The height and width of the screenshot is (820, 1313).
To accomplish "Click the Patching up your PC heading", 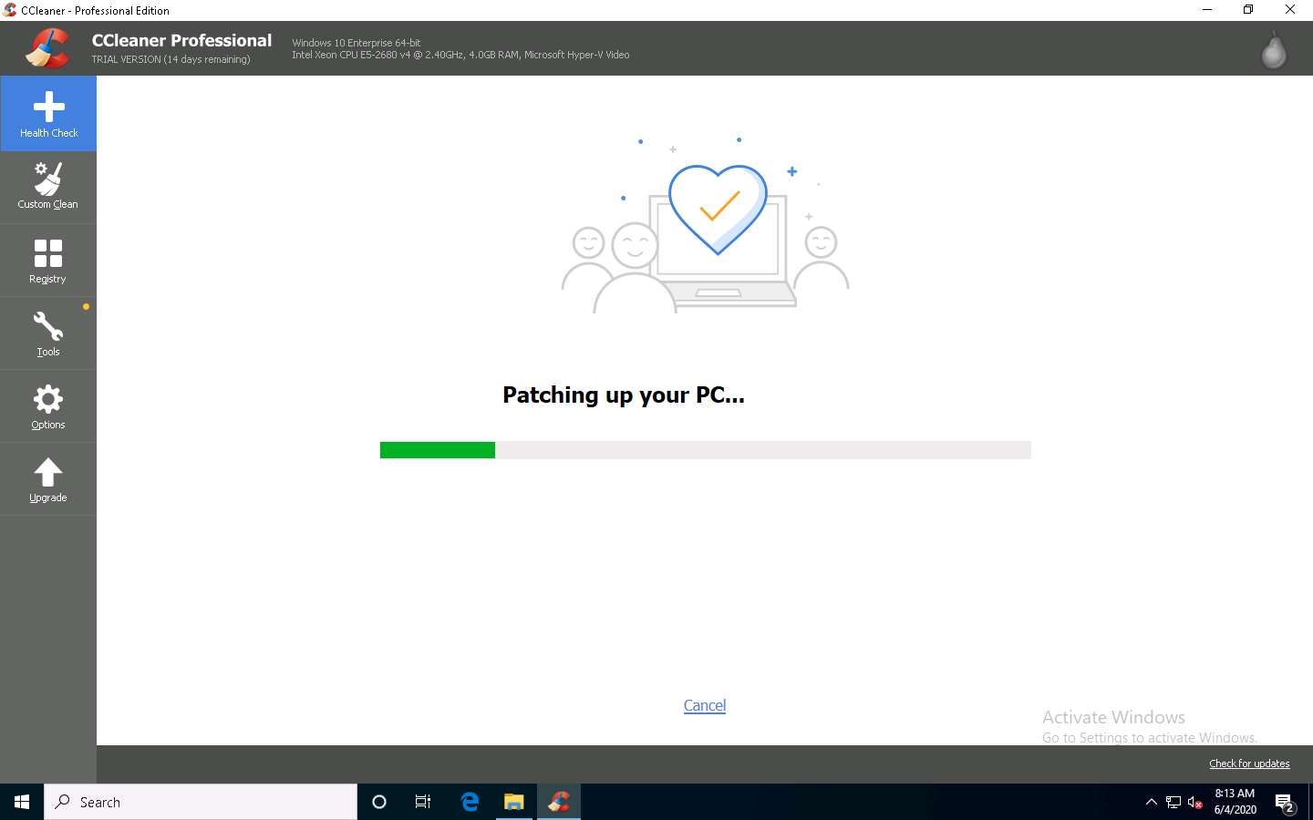I will coord(624,395).
